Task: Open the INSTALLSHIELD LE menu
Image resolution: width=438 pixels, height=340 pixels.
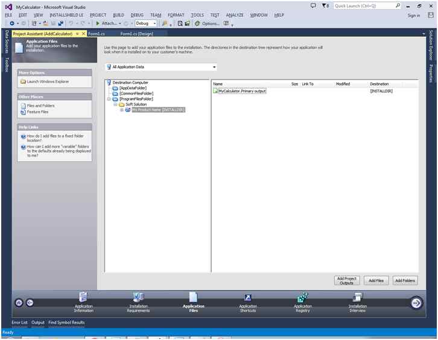Action: click(66, 15)
